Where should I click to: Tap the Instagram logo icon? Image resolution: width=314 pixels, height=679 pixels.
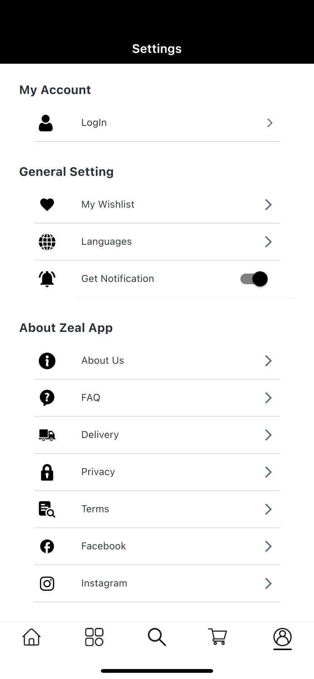click(x=47, y=583)
